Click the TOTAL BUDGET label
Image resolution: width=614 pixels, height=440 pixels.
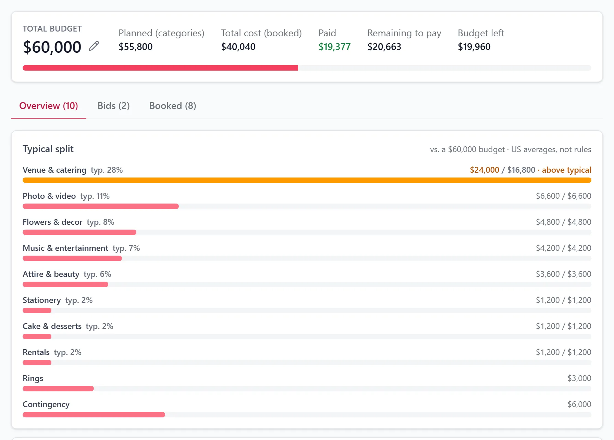pos(52,29)
